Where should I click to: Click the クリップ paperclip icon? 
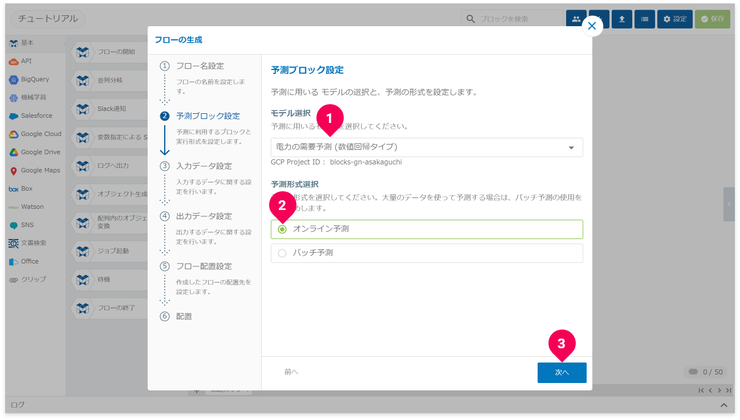click(x=14, y=280)
